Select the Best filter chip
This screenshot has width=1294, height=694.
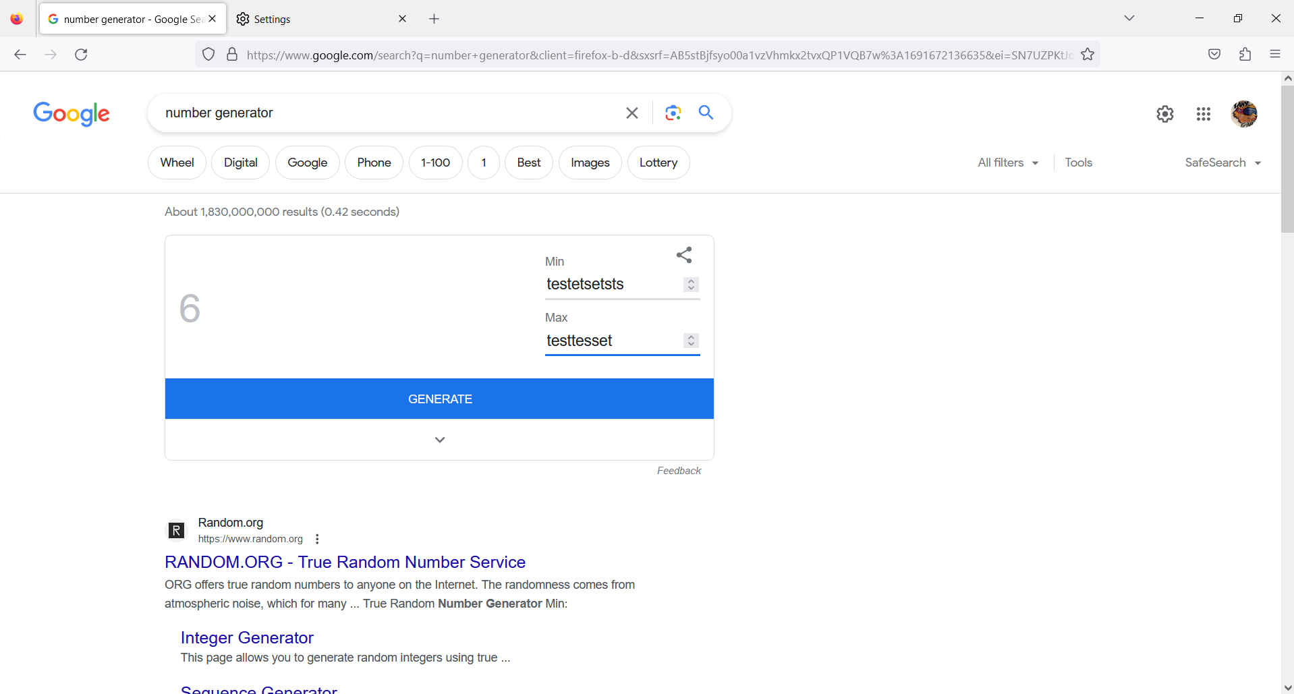529,163
